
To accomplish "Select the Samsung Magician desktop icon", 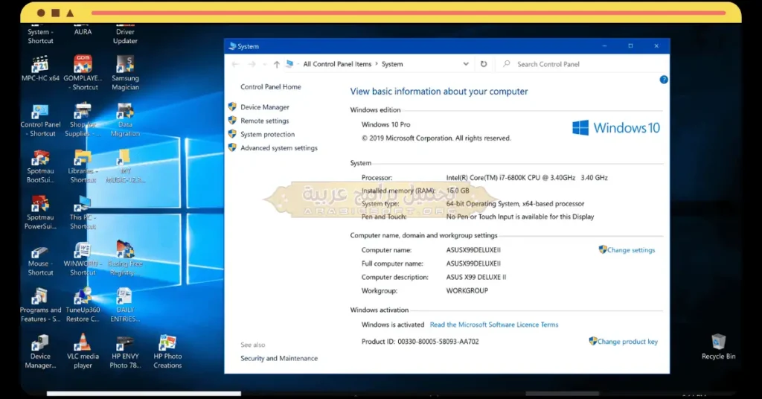I will 125,73.
